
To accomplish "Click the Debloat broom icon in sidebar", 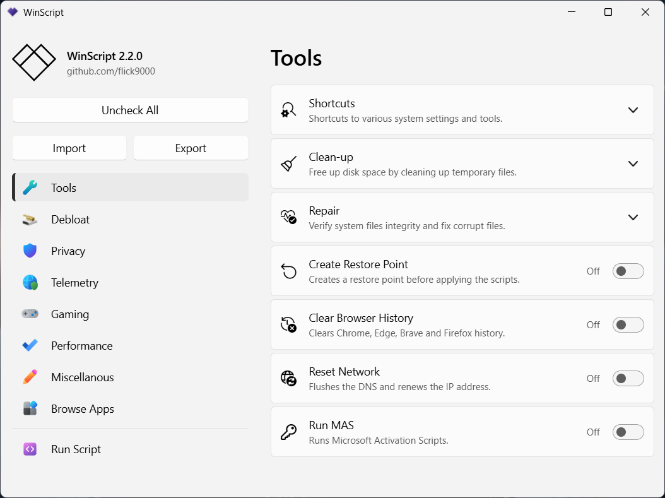I will click(30, 220).
